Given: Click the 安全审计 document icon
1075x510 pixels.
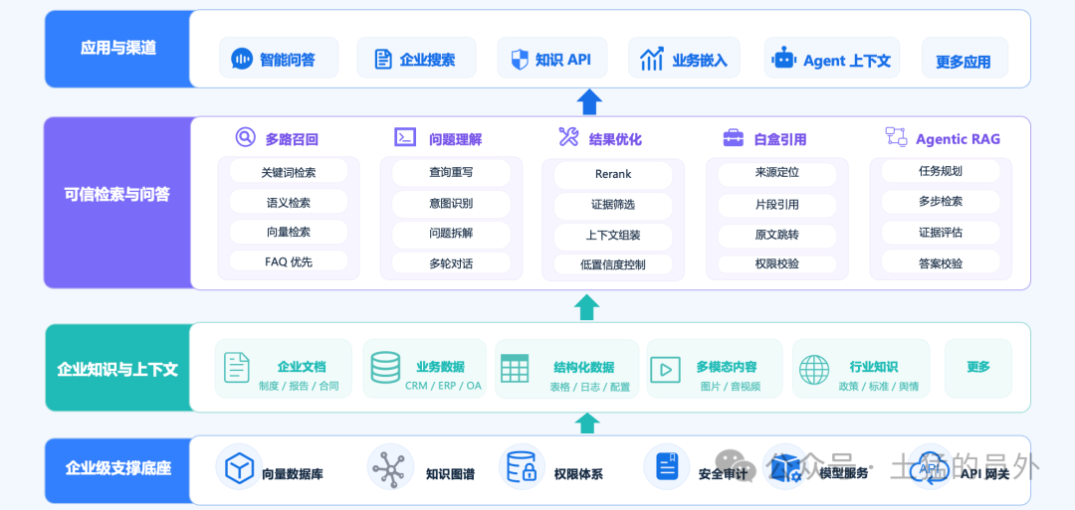Looking at the screenshot, I should 666,467.
